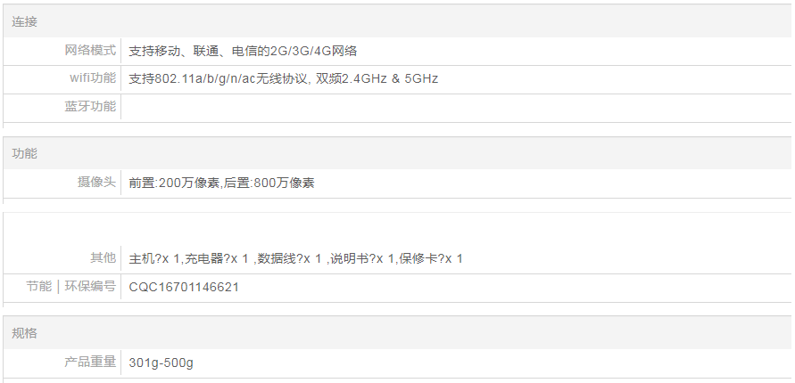Select the 其他 row label
Screen dimensions: 795x383
[x=103, y=258]
